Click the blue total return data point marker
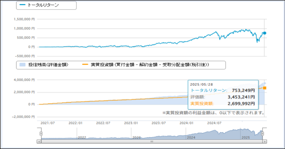The width and height of the screenshot is (285, 149). (264, 33)
